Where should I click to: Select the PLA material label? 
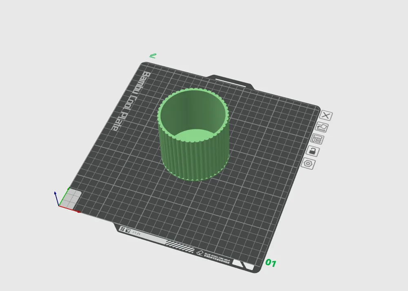137,233
